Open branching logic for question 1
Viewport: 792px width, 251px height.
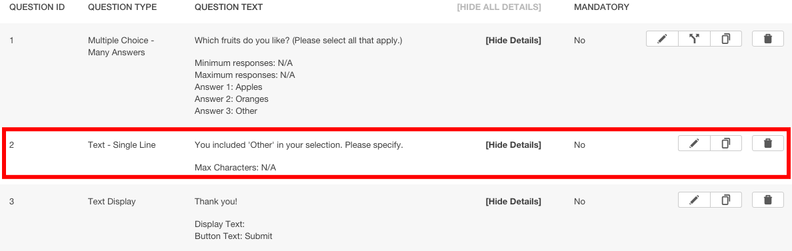694,39
